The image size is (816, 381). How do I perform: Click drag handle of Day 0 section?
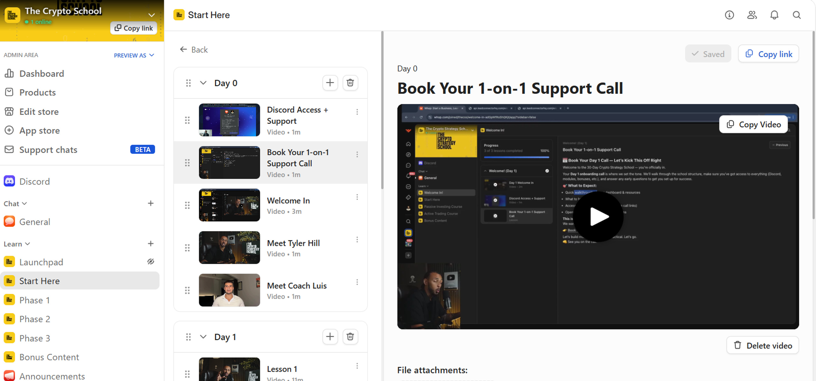tap(188, 83)
